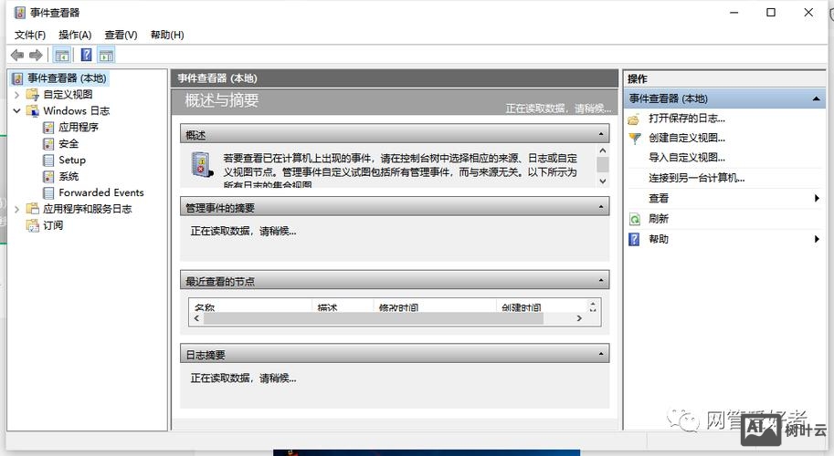Select Forwarded Events in tree
This screenshot has width=834, height=456.
(x=101, y=192)
